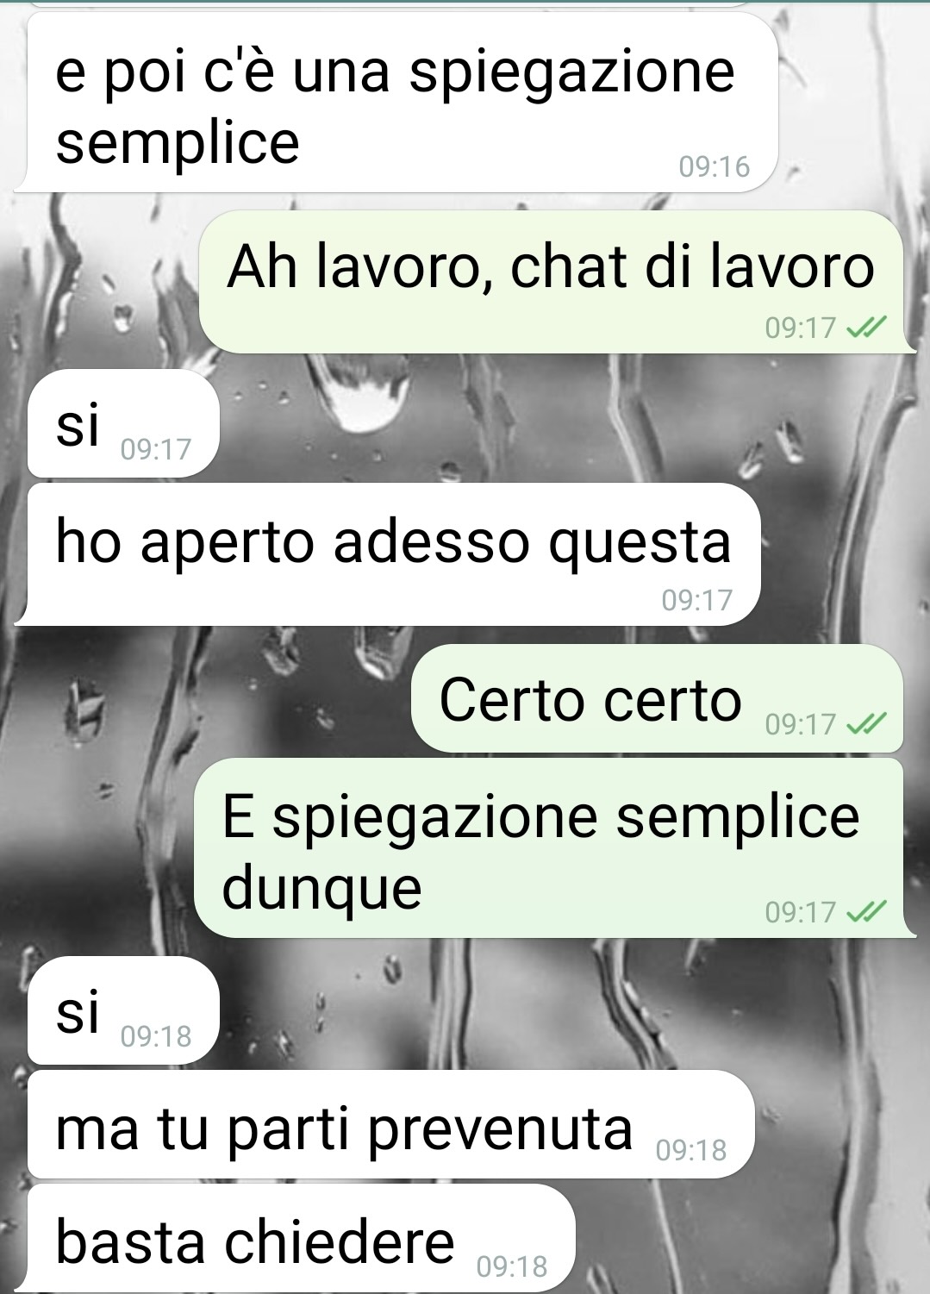The height and width of the screenshot is (1294, 930).
Task: Tap the 09:17 timestamp under 'ho aperto adesso questa'
Action: (697, 600)
